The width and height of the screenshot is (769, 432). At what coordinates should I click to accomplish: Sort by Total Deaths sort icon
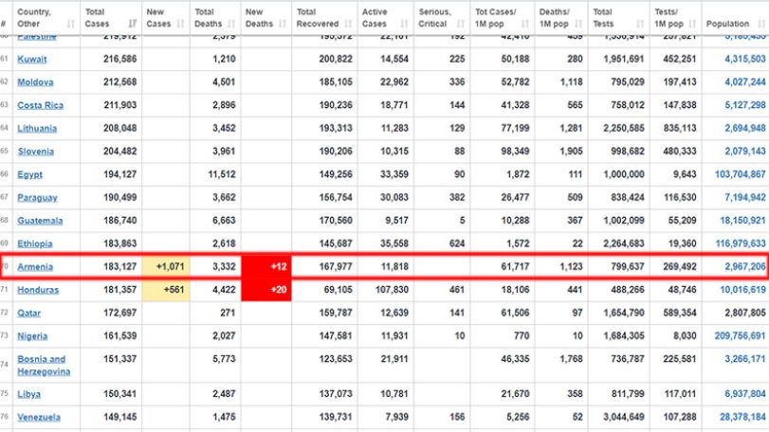[231, 24]
